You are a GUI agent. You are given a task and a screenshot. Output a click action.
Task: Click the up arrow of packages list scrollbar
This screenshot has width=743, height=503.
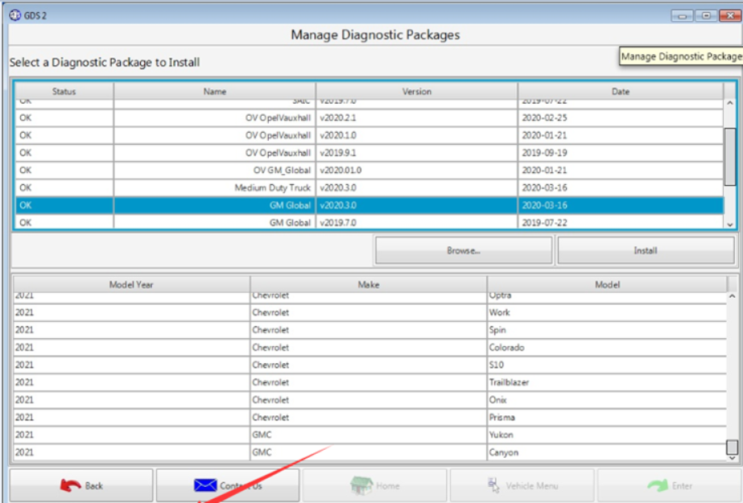pyautogui.click(x=730, y=103)
